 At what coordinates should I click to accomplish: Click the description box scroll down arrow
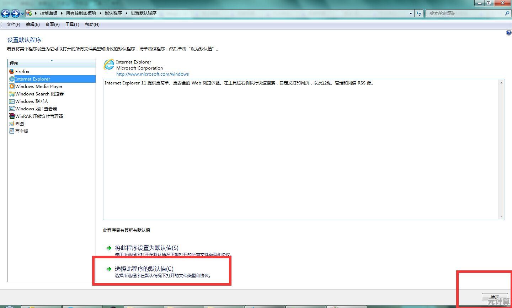tap(501, 216)
